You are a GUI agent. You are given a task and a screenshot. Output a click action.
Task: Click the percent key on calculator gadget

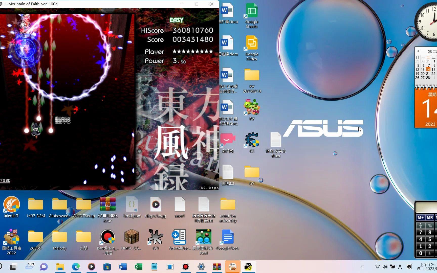coord(430,225)
